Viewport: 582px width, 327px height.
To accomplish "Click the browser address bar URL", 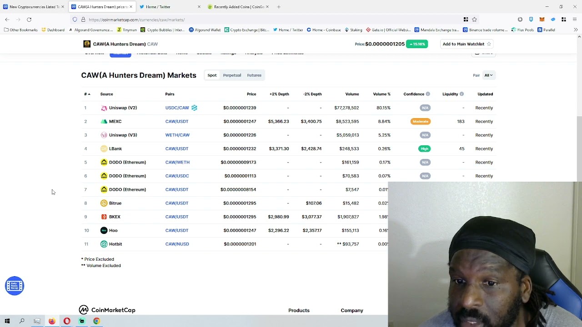I will coord(136,20).
